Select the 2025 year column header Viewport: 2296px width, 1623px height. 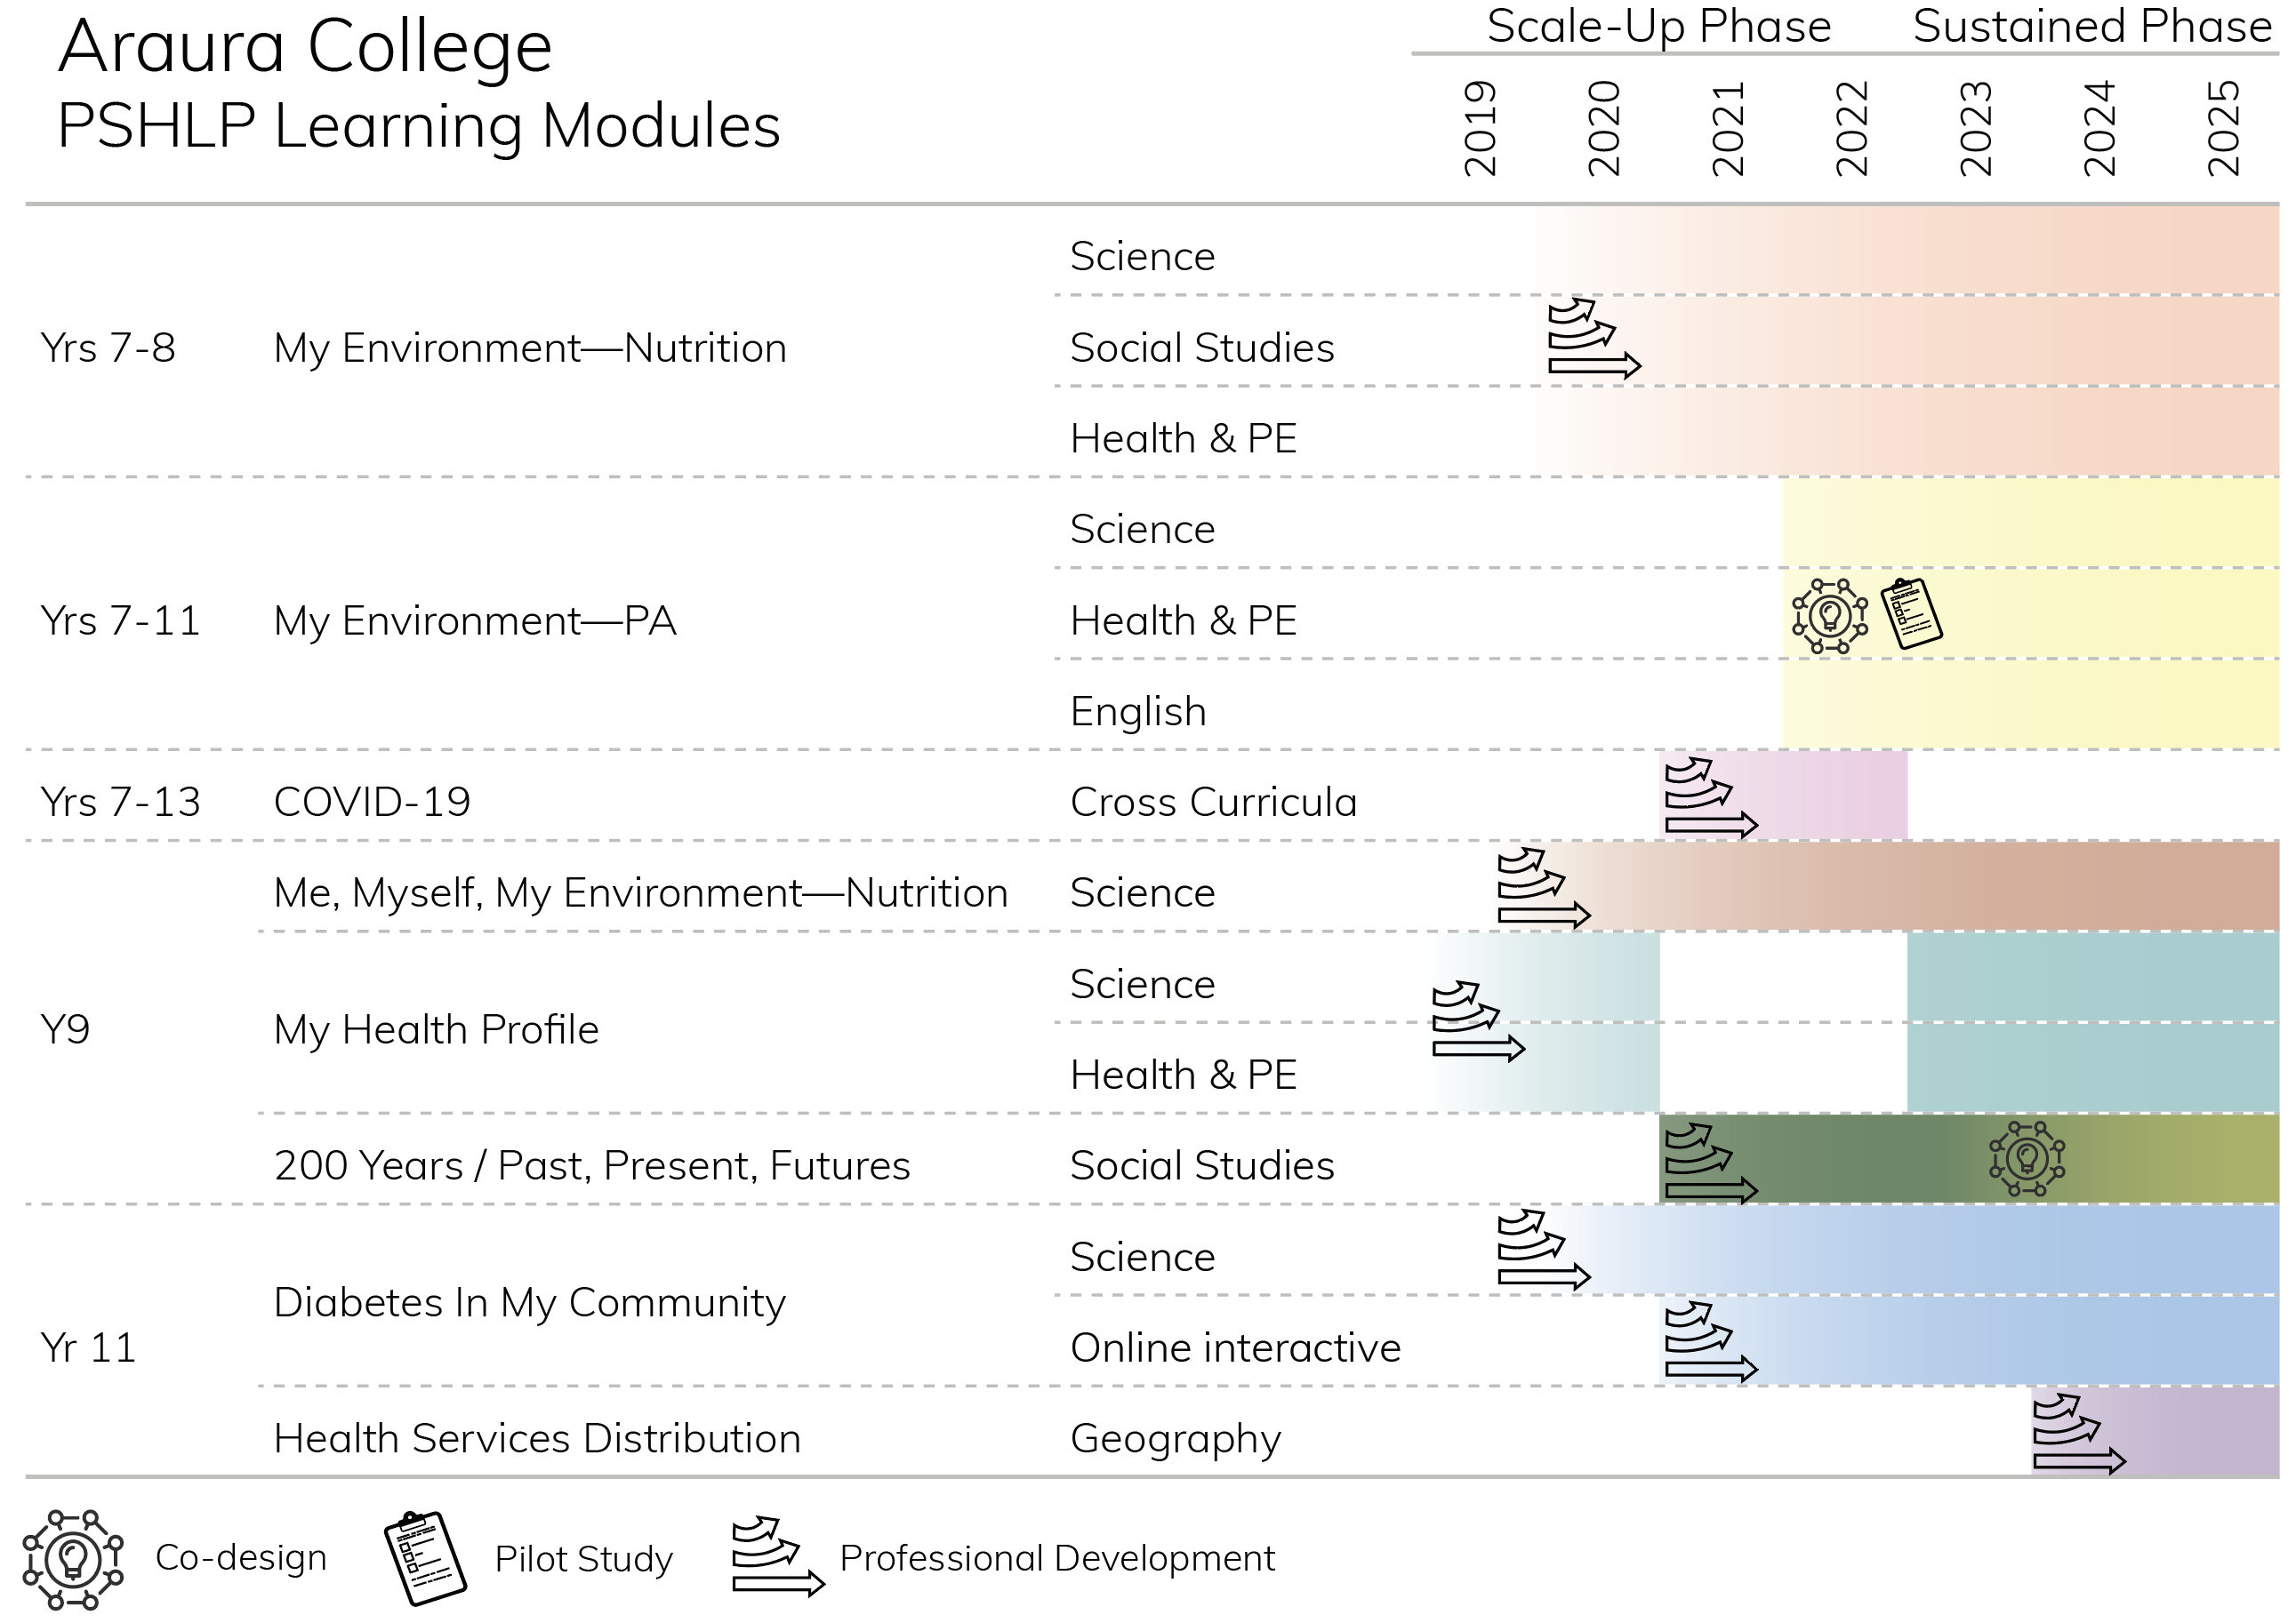tap(2223, 128)
